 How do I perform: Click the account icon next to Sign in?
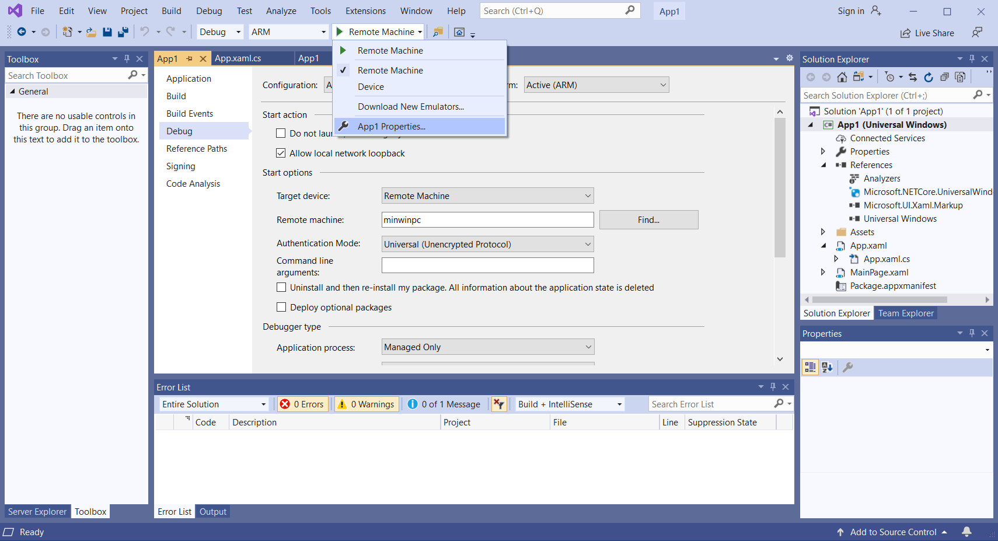(875, 11)
